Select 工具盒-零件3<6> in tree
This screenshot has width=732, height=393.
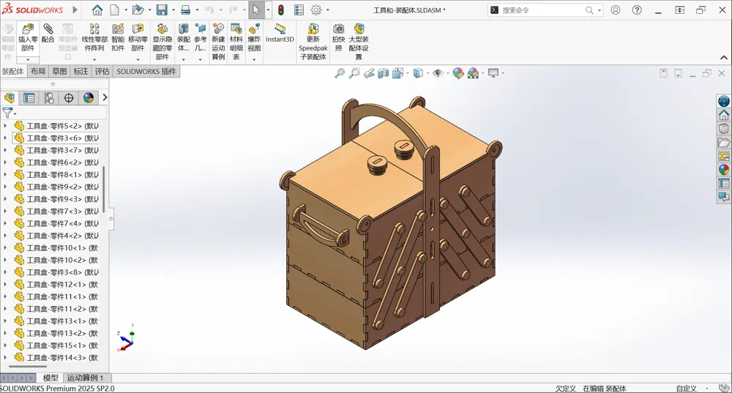pos(56,138)
